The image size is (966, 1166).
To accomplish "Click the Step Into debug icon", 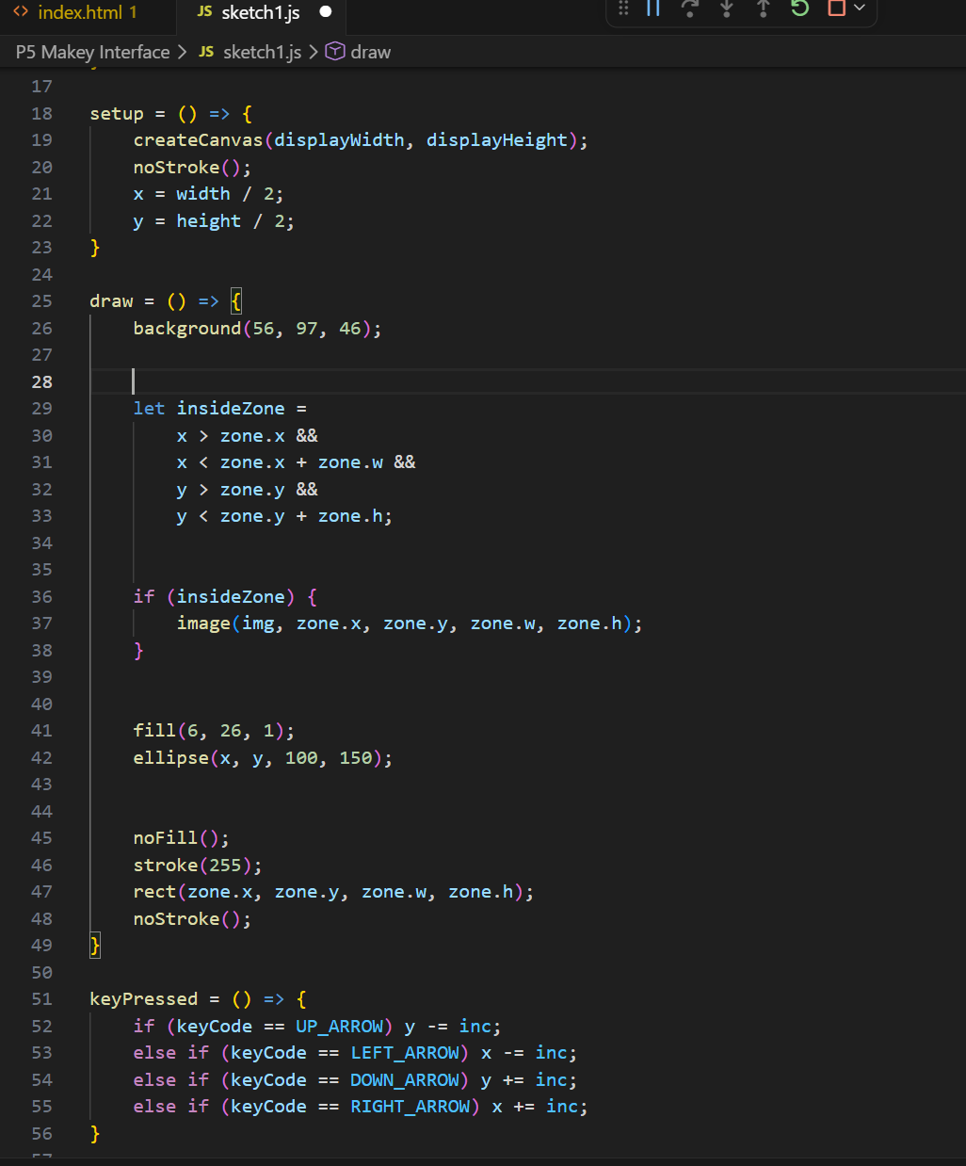I will click(x=727, y=8).
